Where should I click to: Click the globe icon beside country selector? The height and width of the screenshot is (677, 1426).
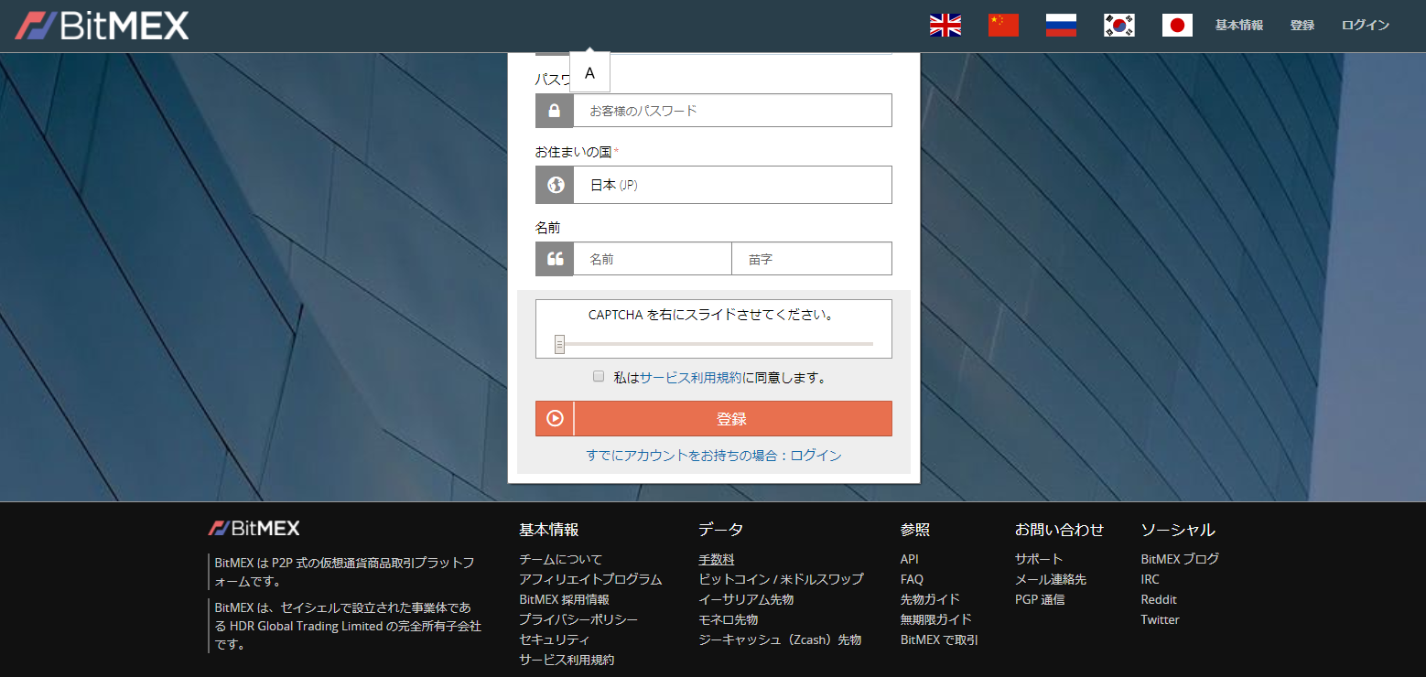(555, 185)
